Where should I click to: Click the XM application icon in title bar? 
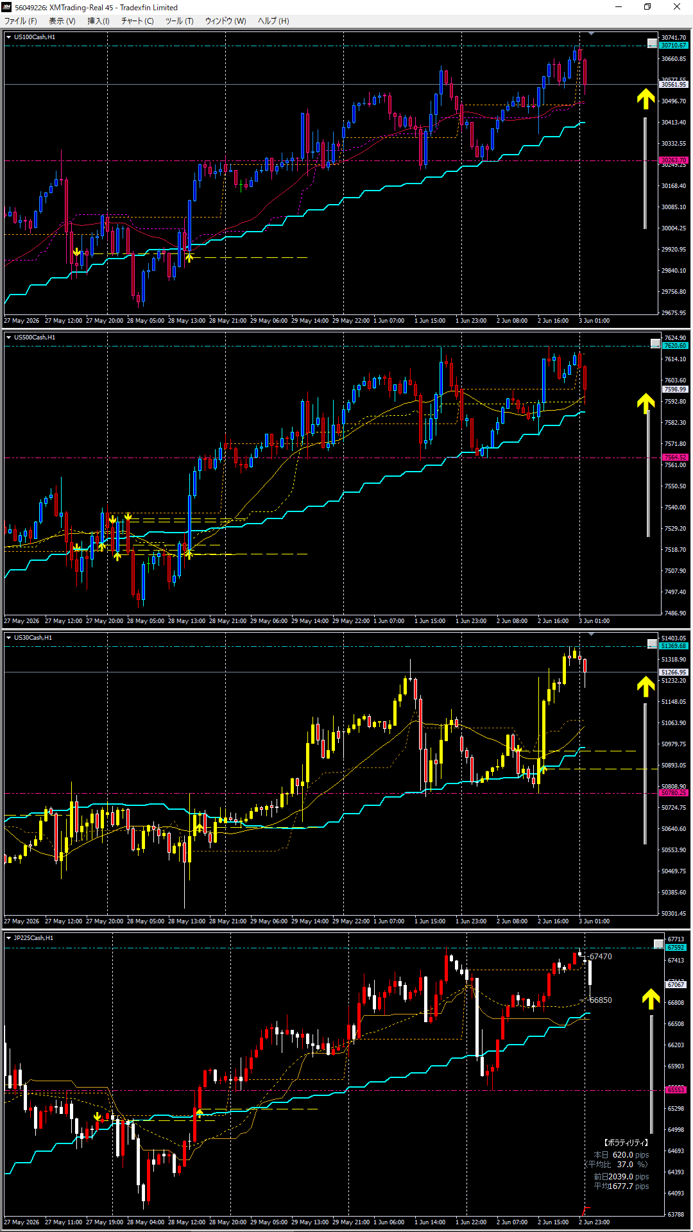tap(6, 7)
